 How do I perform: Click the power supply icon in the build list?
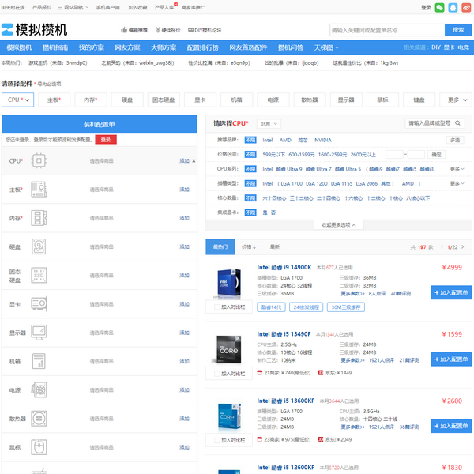click(39, 390)
